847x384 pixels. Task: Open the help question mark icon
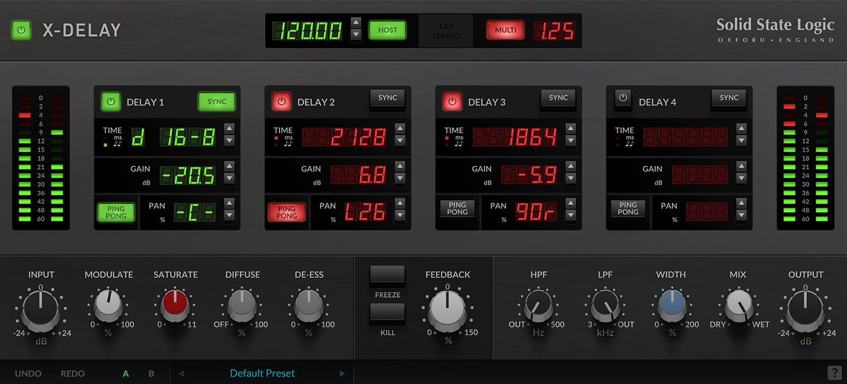pos(834,373)
